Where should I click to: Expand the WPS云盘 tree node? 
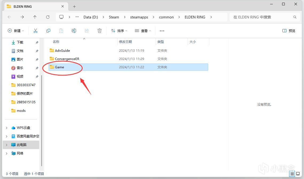click(x=7, y=128)
